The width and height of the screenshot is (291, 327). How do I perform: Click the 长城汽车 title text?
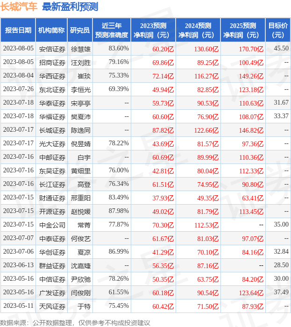19,7
